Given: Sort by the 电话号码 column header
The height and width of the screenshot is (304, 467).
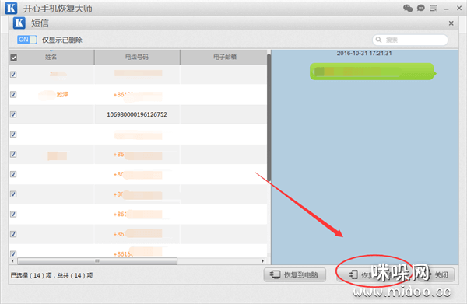Looking at the screenshot, I should 137,57.
